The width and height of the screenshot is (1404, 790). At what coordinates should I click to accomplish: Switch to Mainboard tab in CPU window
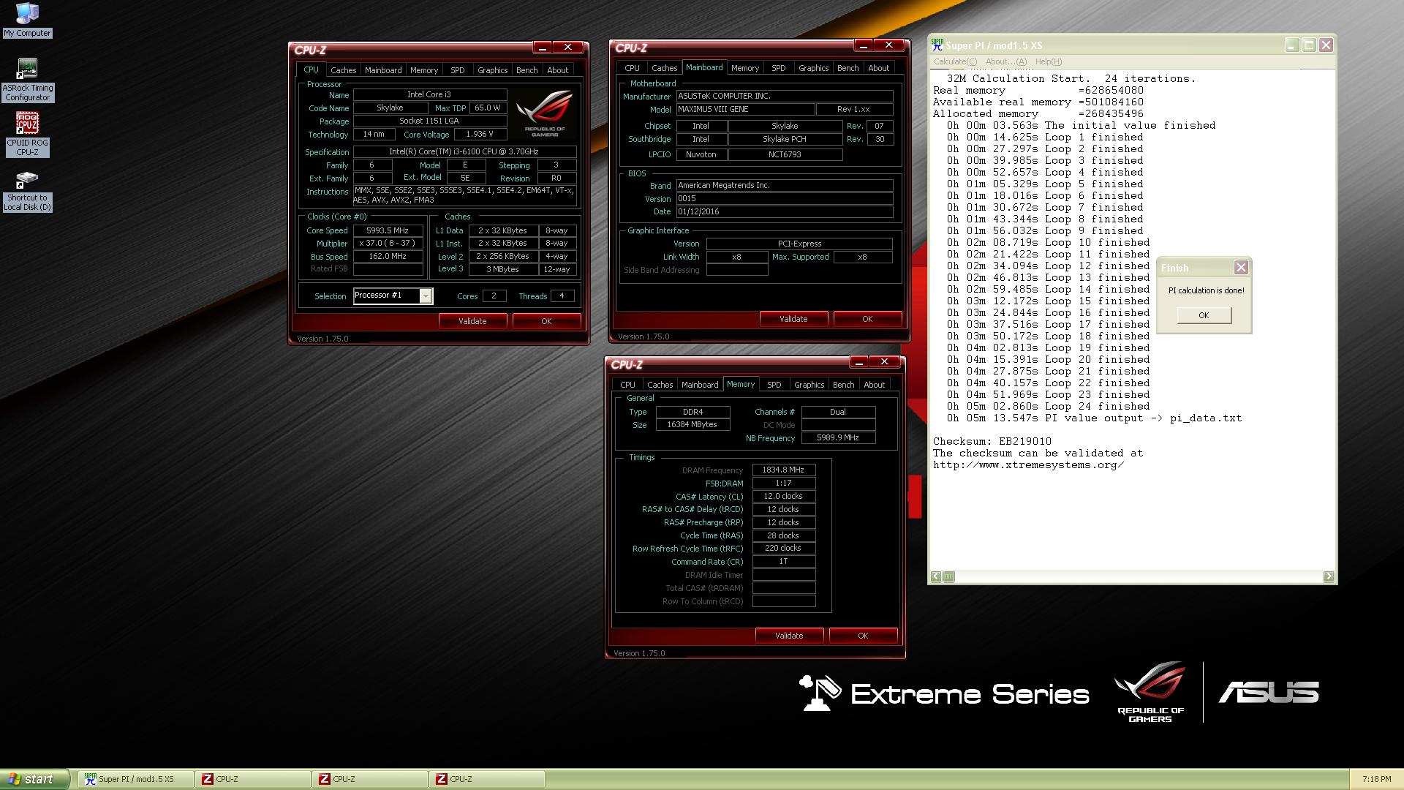(383, 70)
